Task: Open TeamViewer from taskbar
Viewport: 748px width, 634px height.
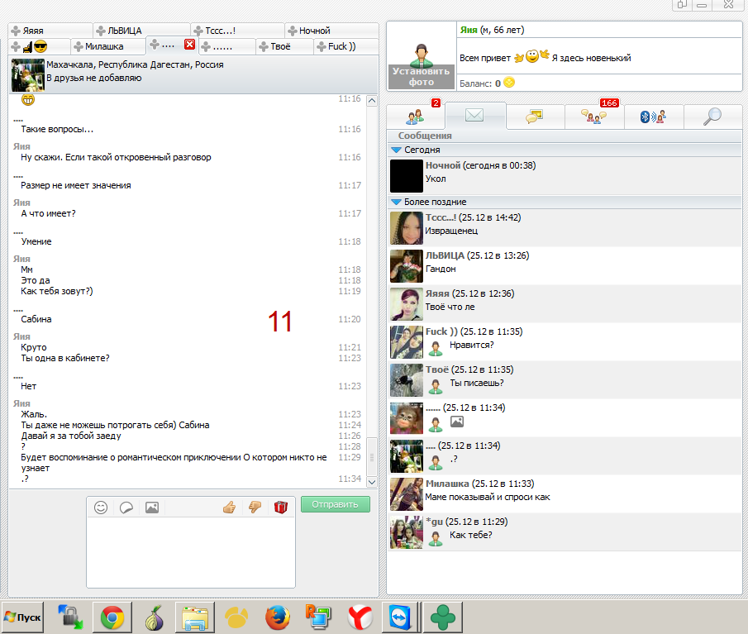Action: 400,617
